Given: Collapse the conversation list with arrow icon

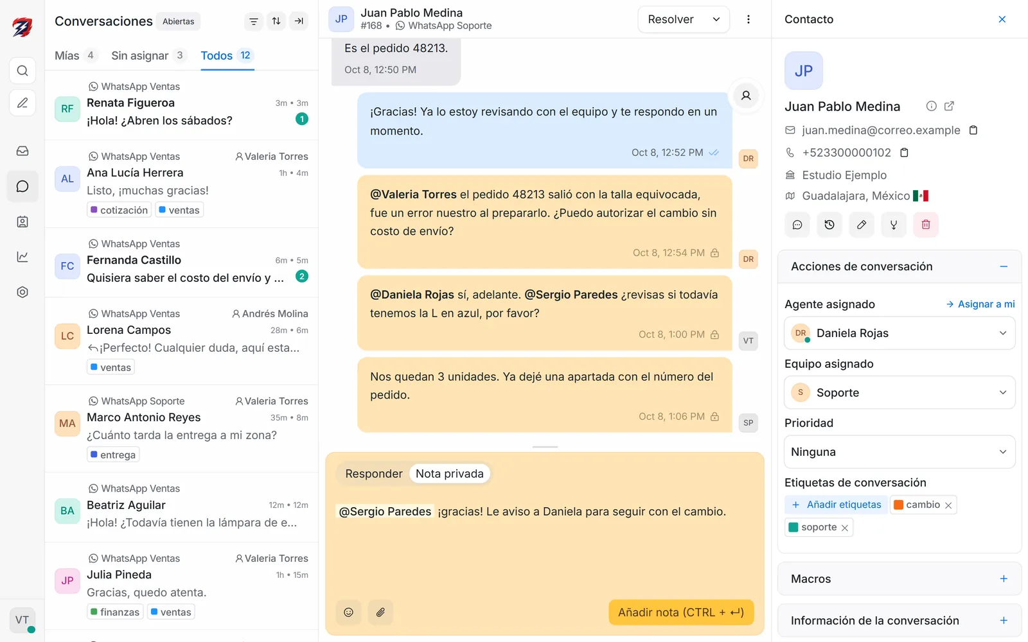Looking at the screenshot, I should (299, 21).
